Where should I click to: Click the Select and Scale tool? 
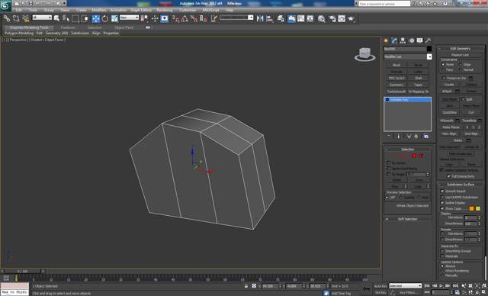click(x=114, y=18)
